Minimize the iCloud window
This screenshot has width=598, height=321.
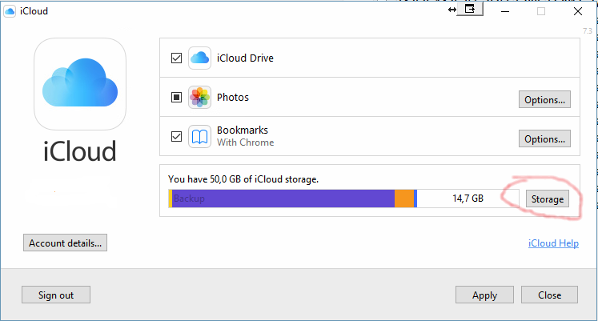(504, 10)
